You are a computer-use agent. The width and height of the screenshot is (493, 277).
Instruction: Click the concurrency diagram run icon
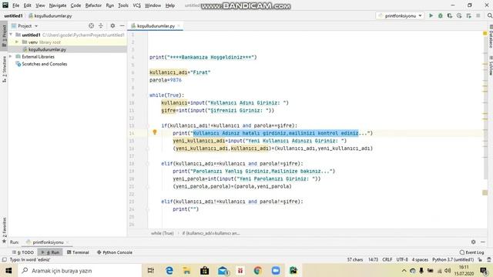click(469, 15)
